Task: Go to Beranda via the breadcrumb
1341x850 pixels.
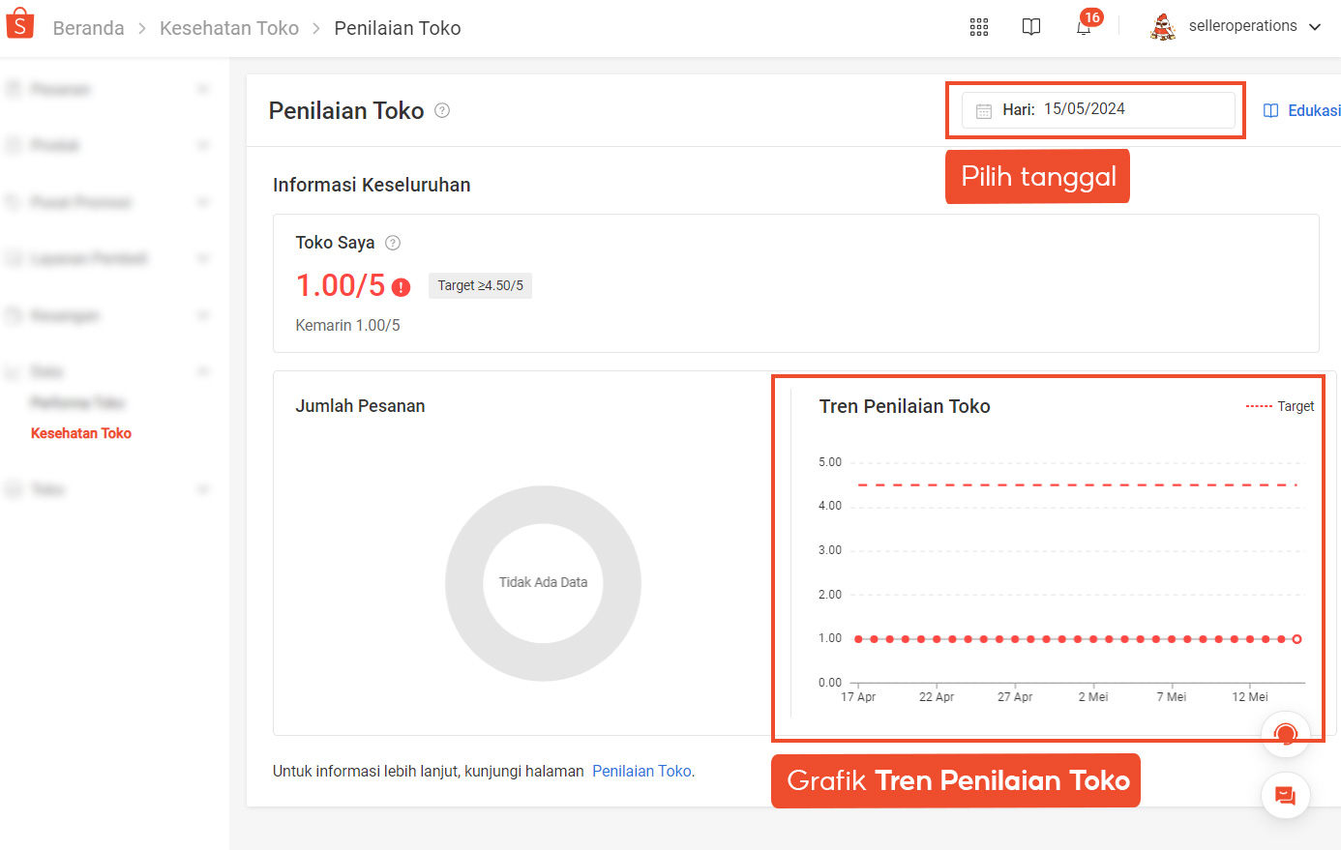Action: 88,28
